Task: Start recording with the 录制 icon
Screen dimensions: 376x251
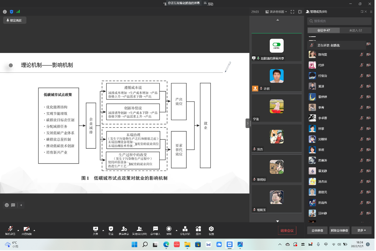Action: 169,229
